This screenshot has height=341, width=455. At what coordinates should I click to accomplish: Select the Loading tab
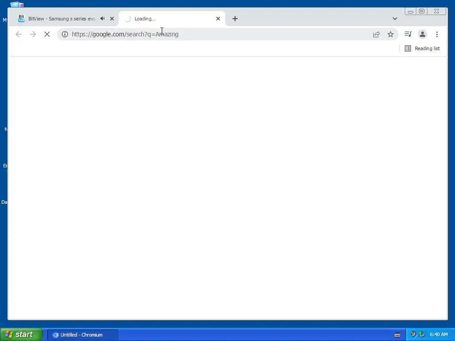[172, 19]
